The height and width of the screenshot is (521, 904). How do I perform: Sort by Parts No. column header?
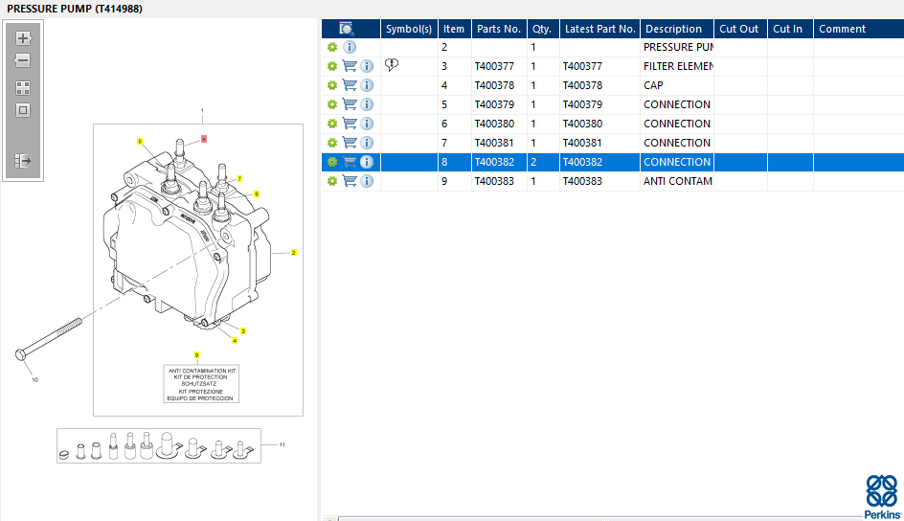point(499,29)
